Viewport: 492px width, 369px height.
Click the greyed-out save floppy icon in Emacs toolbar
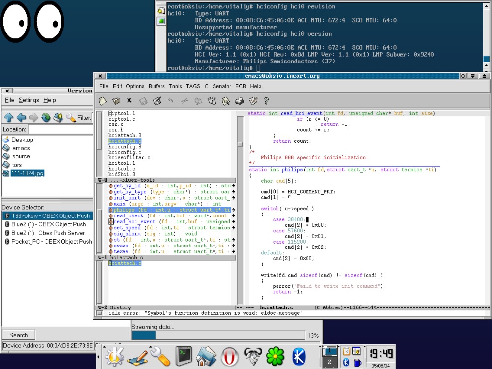pos(143,101)
